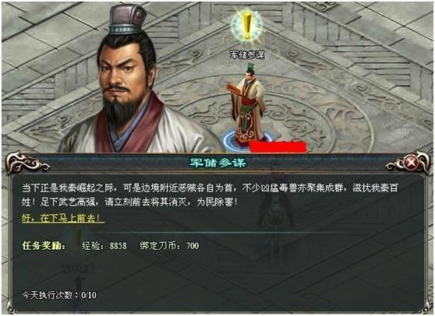Viewport: 435px width, 316px height.
Task: Click the red name bar beside NPC
Action: (278, 147)
